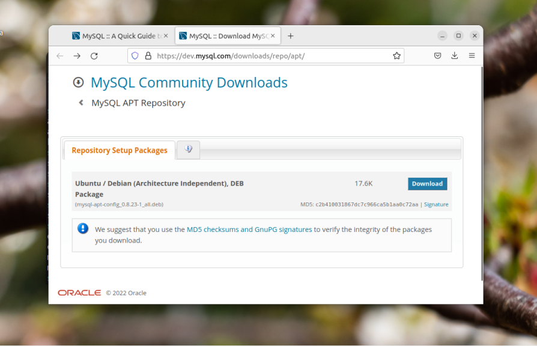
Task: Click the tracking protection shield icon
Action: (x=135, y=56)
